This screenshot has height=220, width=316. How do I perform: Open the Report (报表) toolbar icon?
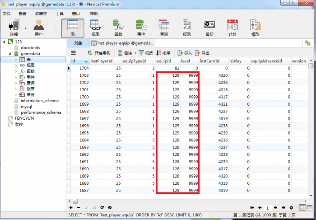[x=186, y=28]
